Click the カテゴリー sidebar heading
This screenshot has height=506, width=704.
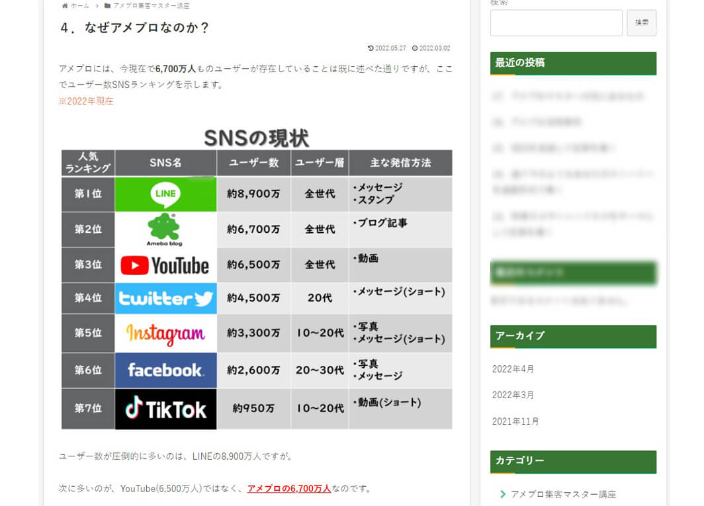[574, 462]
